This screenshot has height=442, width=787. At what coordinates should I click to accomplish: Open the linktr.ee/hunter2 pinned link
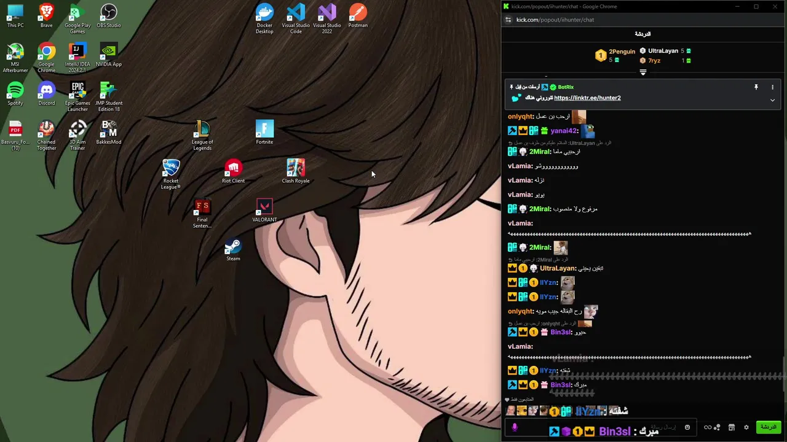coord(587,98)
